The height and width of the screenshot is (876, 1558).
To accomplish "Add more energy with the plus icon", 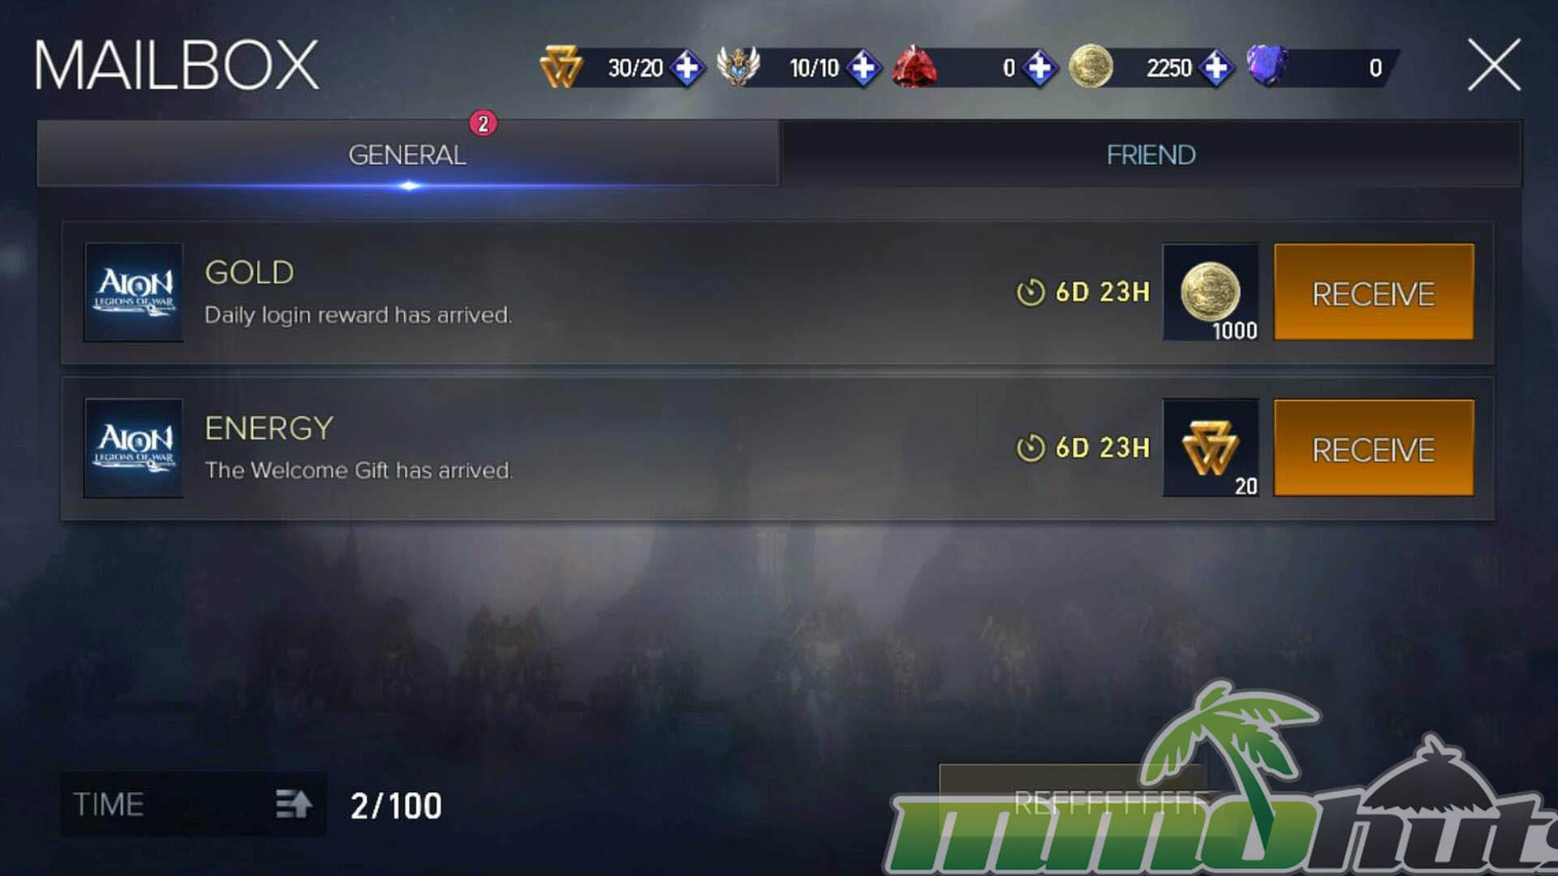I will point(687,67).
